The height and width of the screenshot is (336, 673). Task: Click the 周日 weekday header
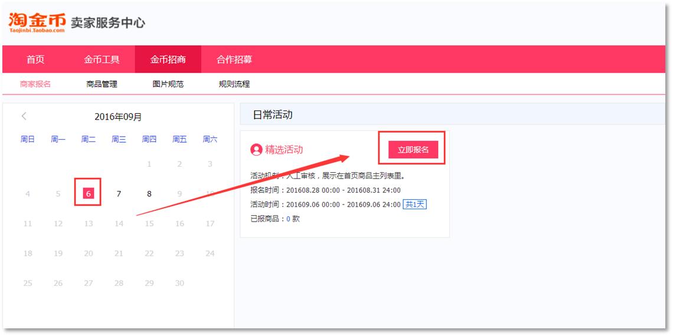(x=28, y=139)
